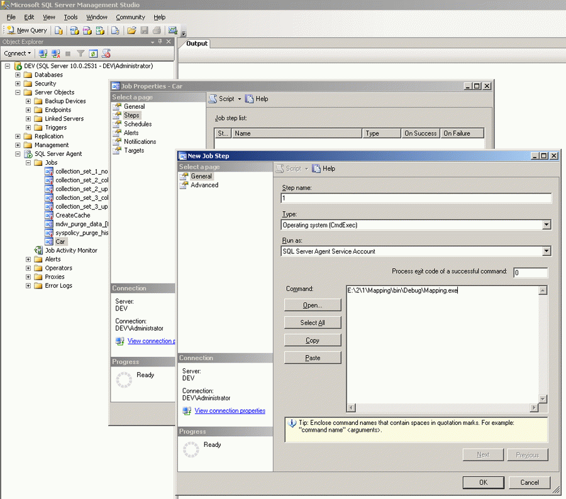This screenshot has height=499, width=566.
Task: Click the New Query toolbar button
Action: [27, 30]
